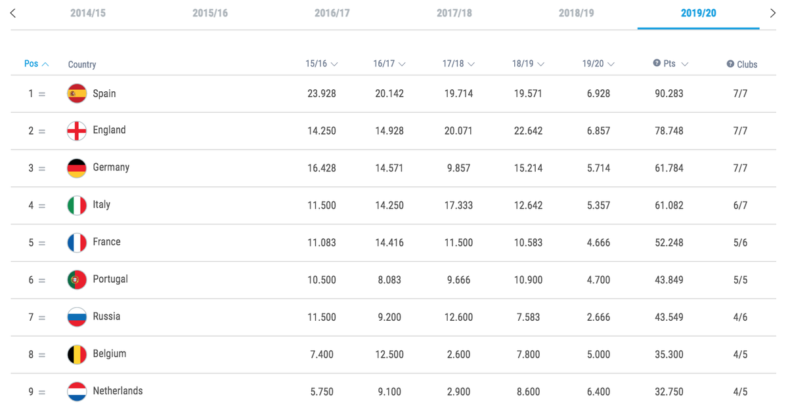
Task: Sort by the 17/18 column chevron
Action: [471, 64]
